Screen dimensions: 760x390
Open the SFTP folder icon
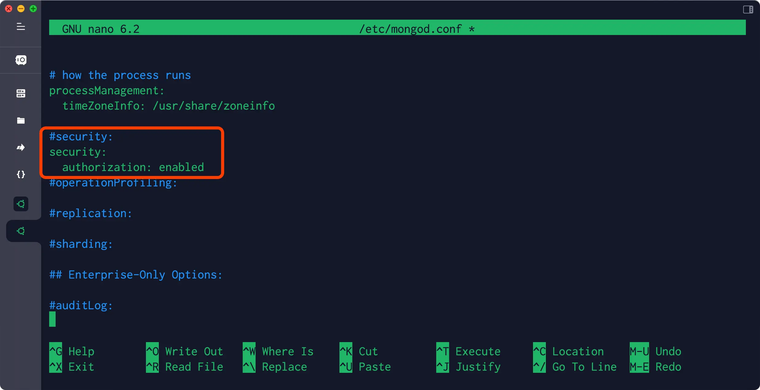21,120
